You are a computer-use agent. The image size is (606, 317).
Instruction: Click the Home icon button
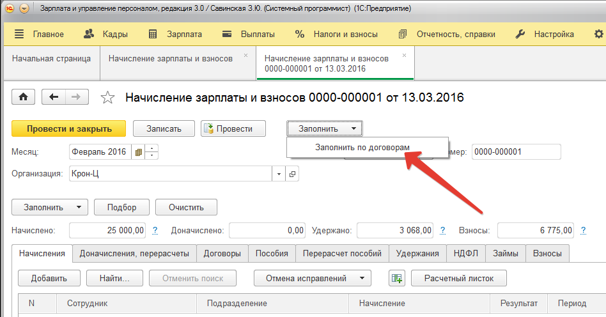(24, 97)
